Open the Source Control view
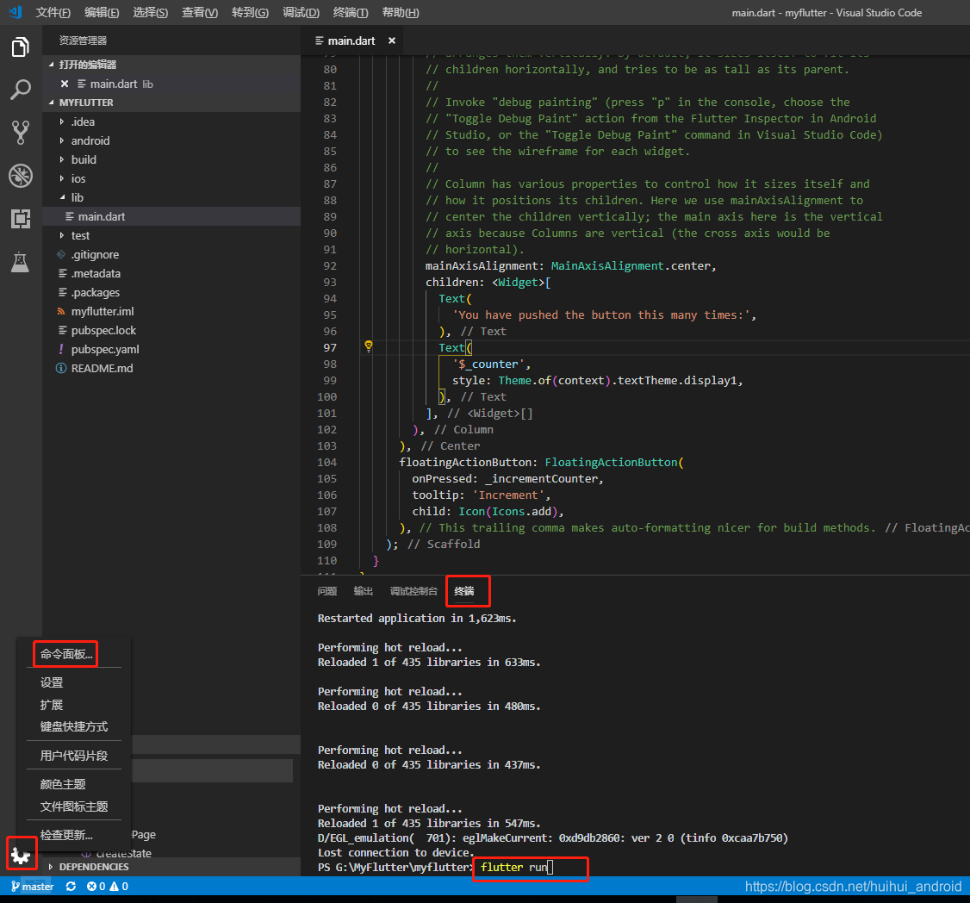Screen dimensions: 970x903 [x=21, y=133]
